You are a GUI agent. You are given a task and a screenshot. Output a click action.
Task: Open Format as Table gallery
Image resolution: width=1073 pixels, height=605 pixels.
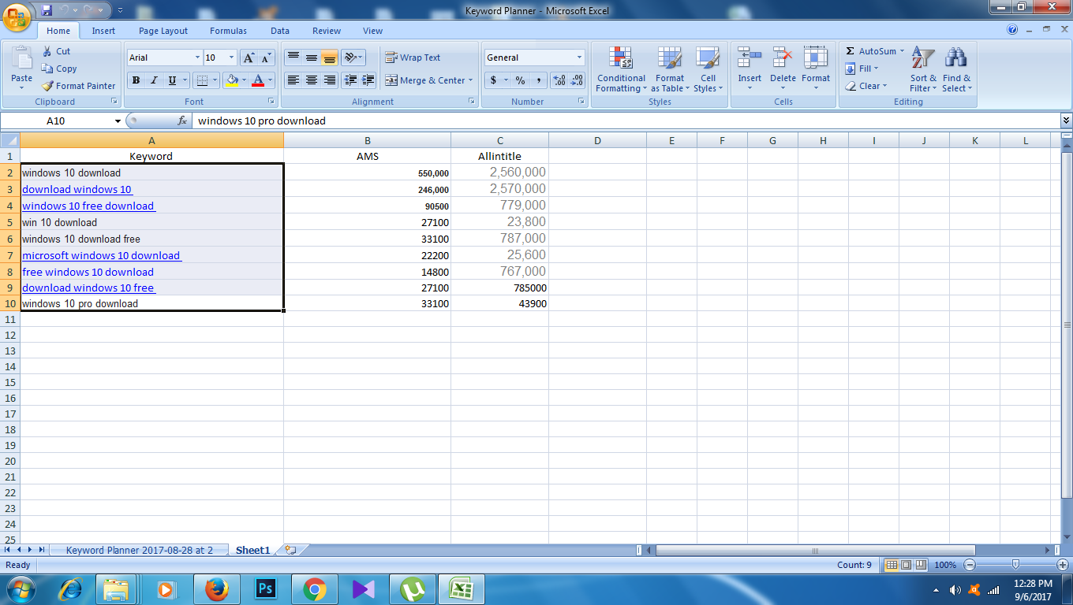tap(670, 69)
